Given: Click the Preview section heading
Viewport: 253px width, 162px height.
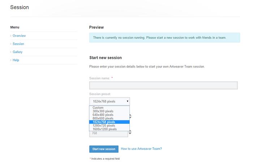Looking at the screenshot, I should tap(96, 27).
